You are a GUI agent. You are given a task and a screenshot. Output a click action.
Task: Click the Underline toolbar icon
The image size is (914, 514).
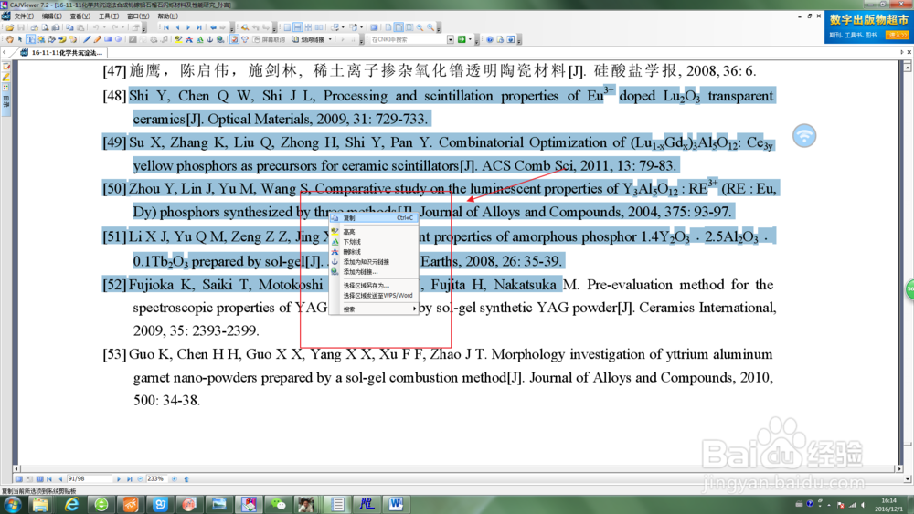point(199,39)
